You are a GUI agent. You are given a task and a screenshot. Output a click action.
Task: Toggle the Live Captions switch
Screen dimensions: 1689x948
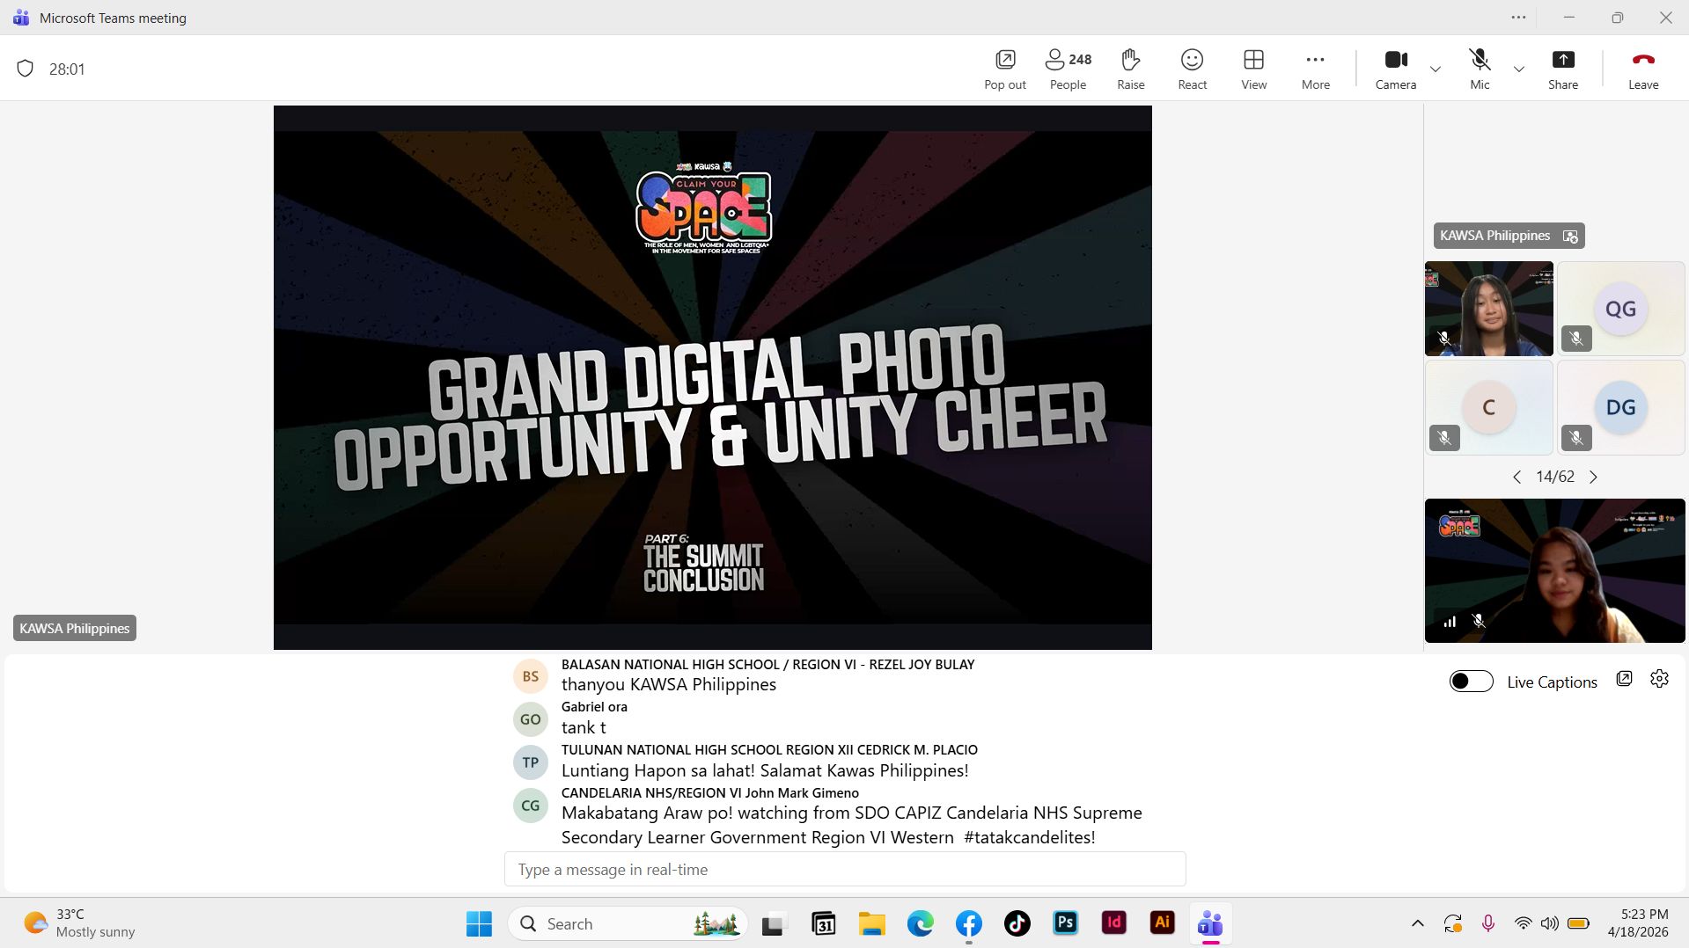1472,682
